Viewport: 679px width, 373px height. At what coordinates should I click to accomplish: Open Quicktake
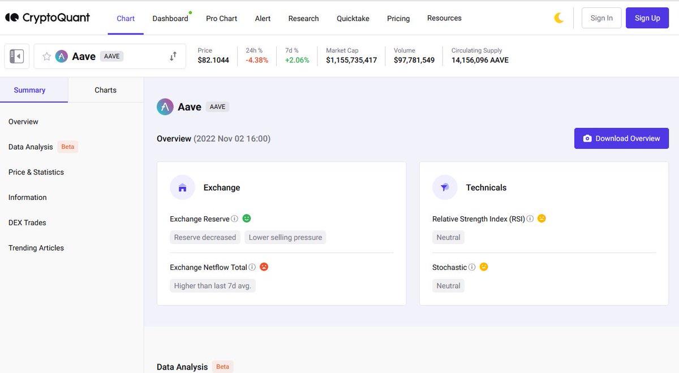pyautogui.click(x=353, y=18)
